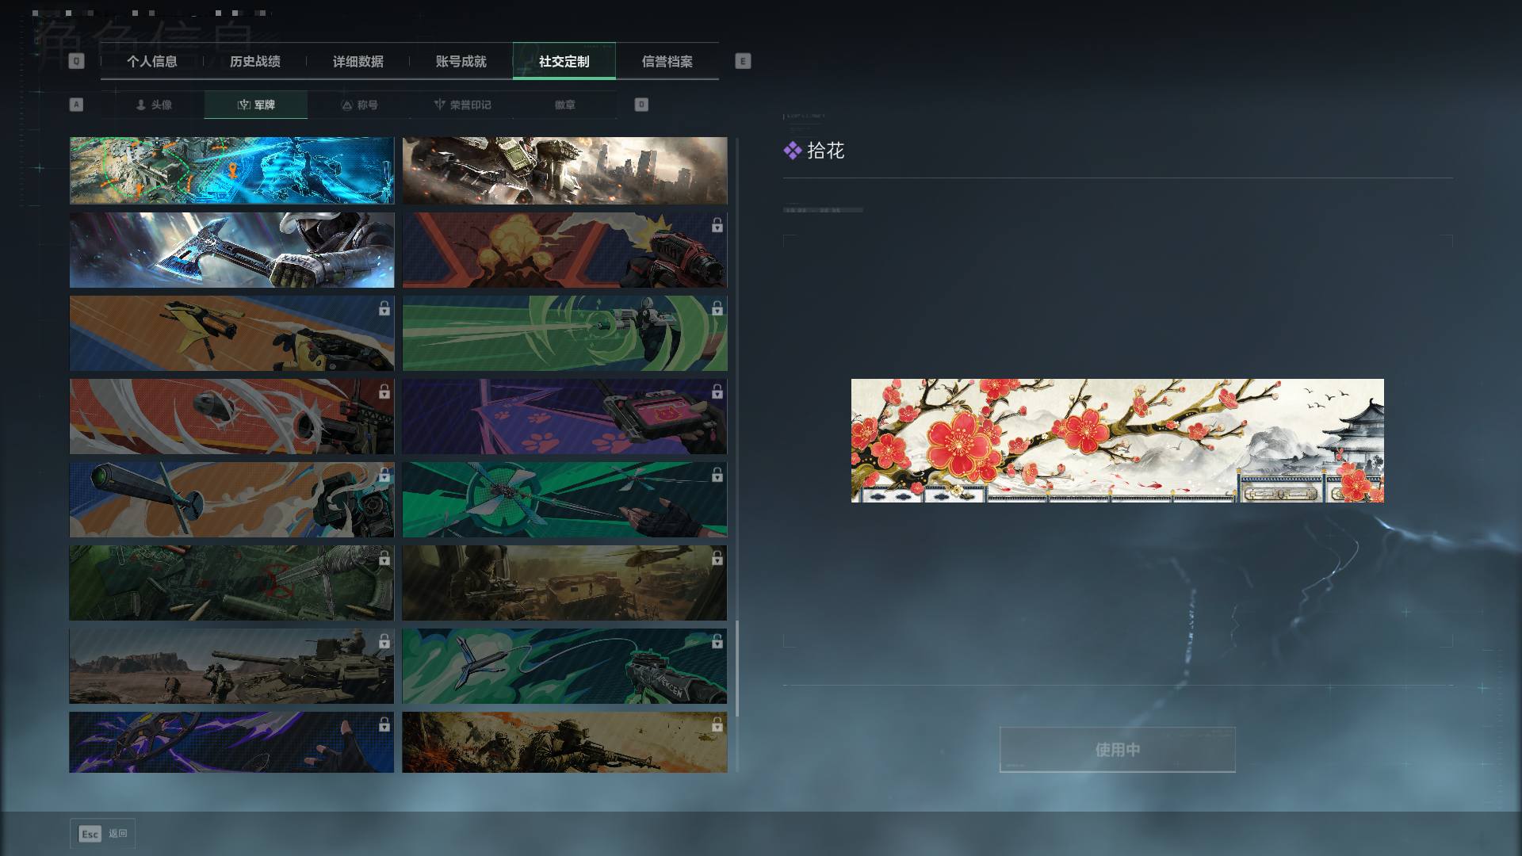
Task: Select the mech in burning city plate
Action: tap(564, 170)
